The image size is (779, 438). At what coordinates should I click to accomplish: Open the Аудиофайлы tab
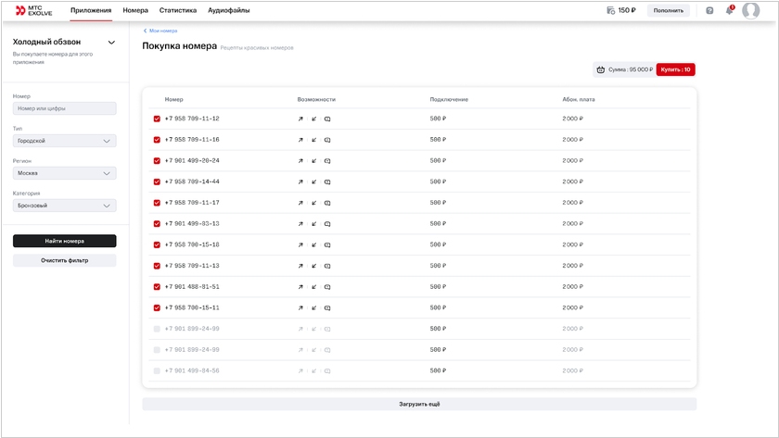coord(228,10)
